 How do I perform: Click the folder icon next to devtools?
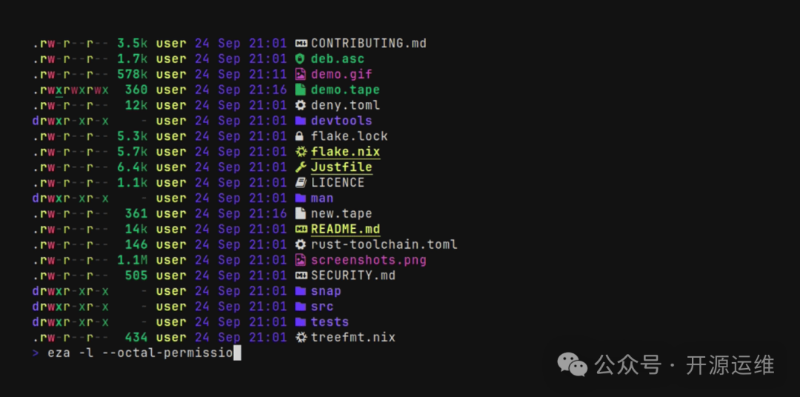tap(301, 121)
